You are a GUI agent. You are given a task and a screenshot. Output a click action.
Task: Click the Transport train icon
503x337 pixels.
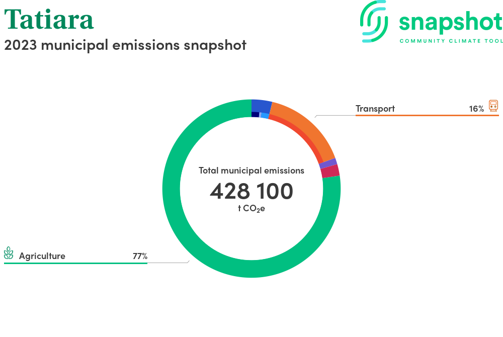(x=493, y=106)
